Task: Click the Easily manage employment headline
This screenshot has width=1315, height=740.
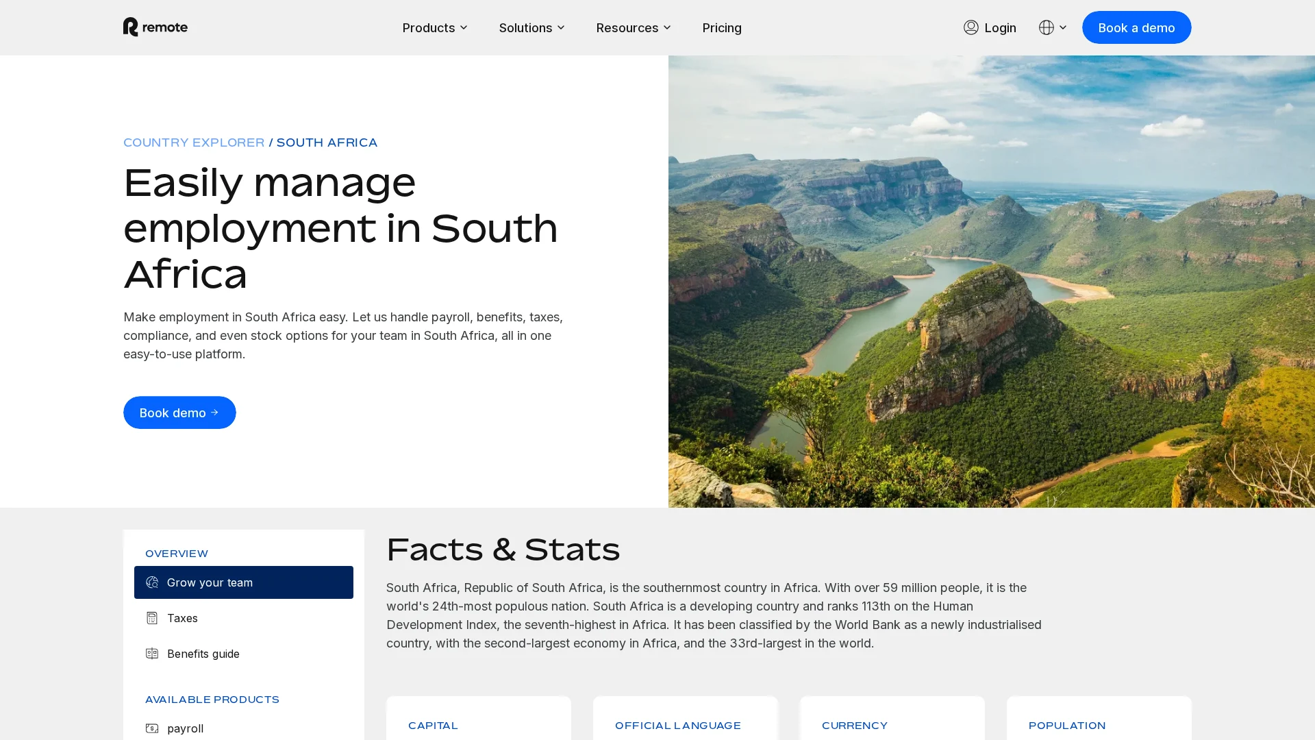Action: [340, 228]
